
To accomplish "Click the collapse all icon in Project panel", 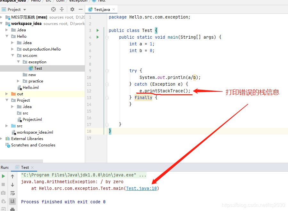I will coord(62,9).
